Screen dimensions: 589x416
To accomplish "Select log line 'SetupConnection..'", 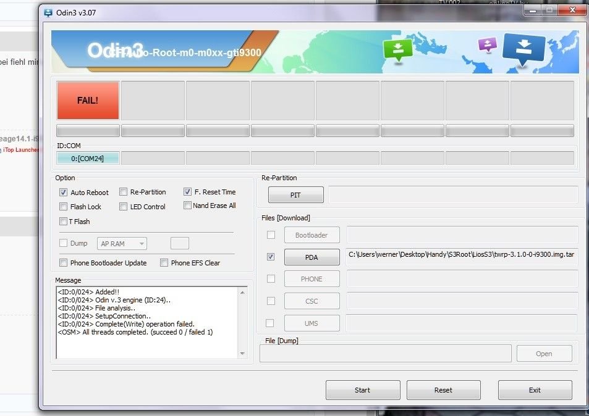I will pos(104,316).
